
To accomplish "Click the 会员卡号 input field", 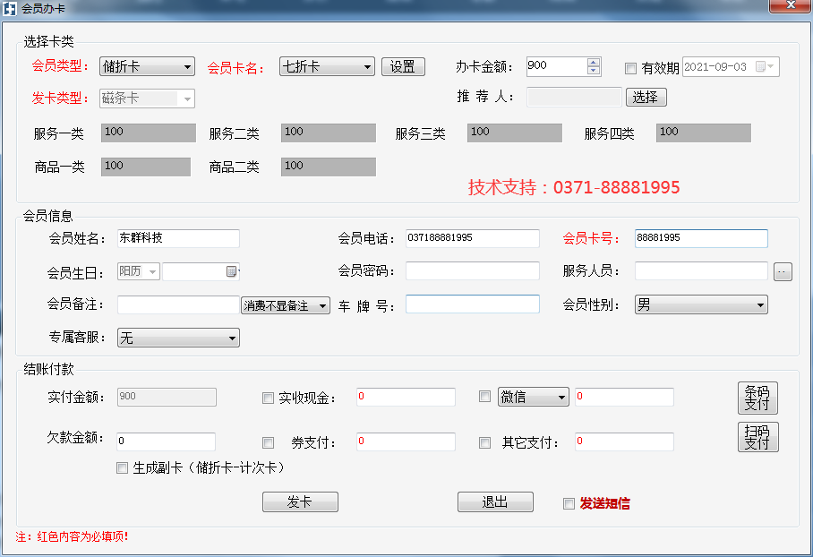I will pyautogui.click(x=701, y=238).
